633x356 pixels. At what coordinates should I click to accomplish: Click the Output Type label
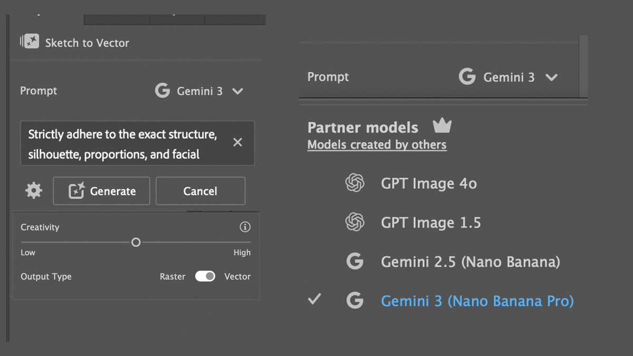pyautogui.click(x=46, y=276)
